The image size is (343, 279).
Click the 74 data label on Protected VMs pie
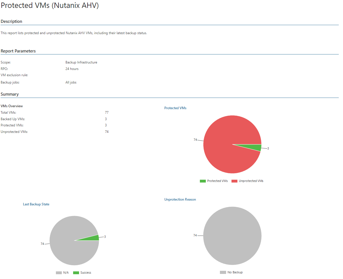[x=195, y=140]
